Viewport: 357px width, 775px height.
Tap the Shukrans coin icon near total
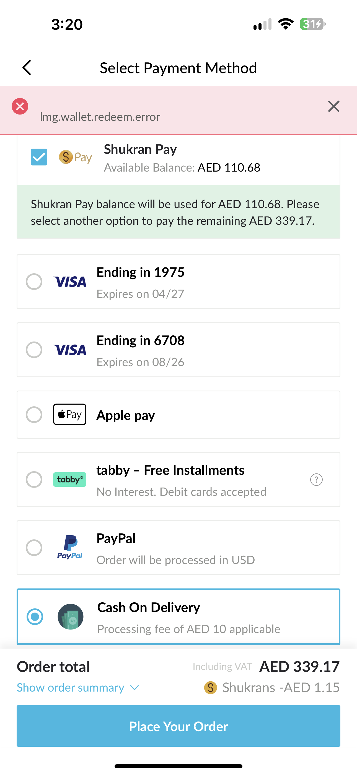[x=210, y=688]
